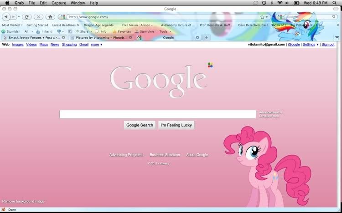Click the Facebook icon in StumbleUpon toolbar
Viewport: 342px width, 213px height.
[x=70, y=31]
